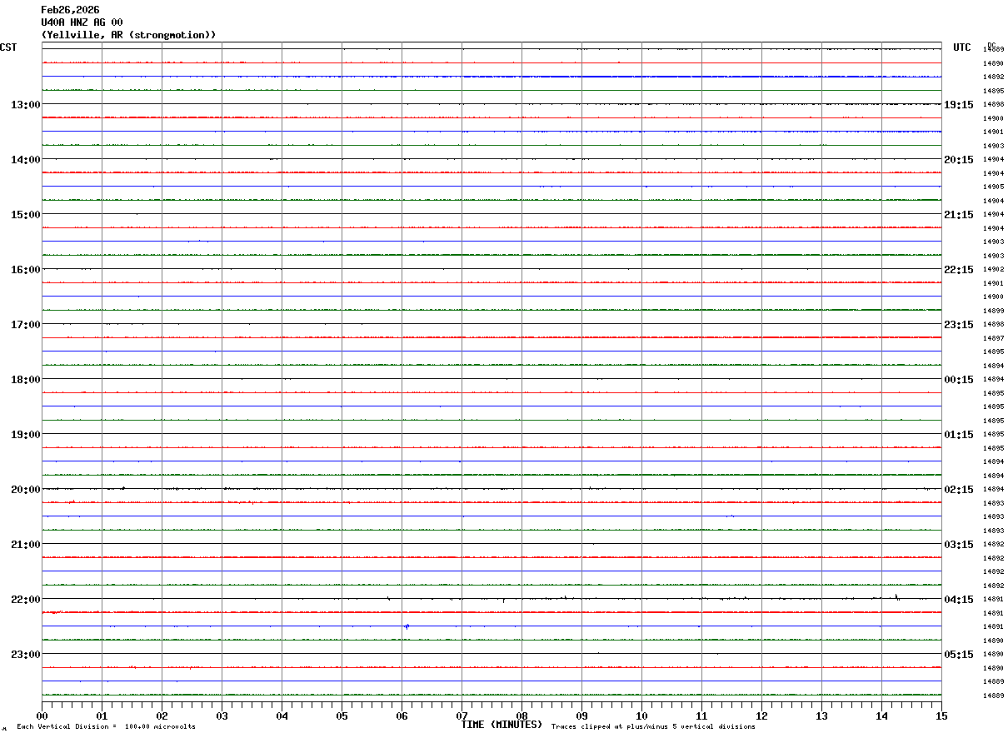Click the UTC timezone label
The width and height of the screenshot is (1008, 738).
tap(962, 47)
